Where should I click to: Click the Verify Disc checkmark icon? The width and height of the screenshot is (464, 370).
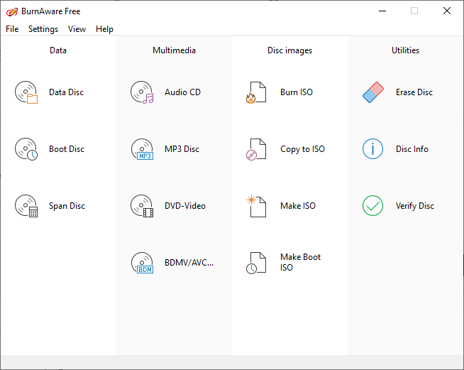click(373, 205)
